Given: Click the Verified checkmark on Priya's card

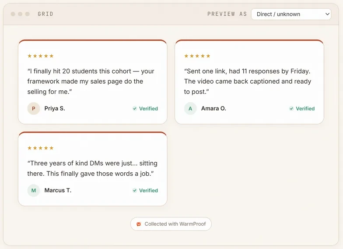Looking at the screenshot, I should (x=135, y=109).
